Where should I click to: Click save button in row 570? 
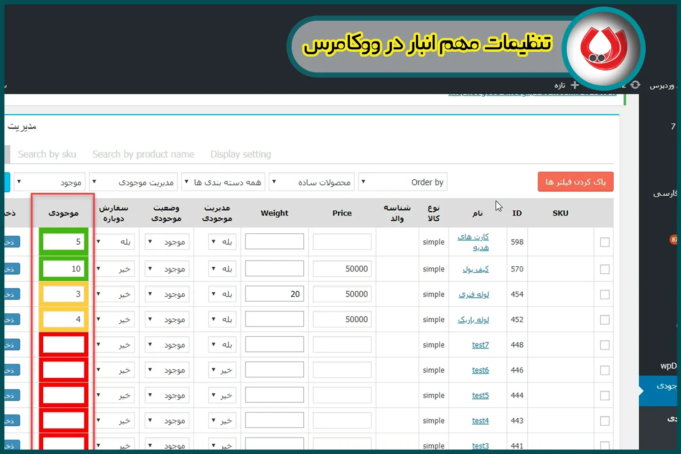coord(11,269)
